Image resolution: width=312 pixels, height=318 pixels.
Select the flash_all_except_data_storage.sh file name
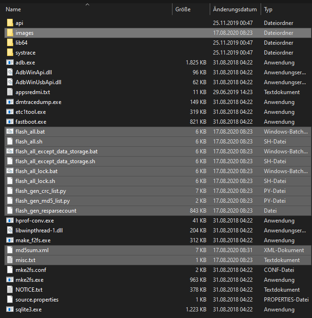(55, 161)
